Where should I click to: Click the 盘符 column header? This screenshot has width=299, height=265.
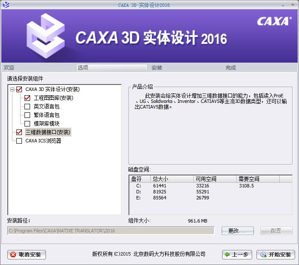pos(140,179)
